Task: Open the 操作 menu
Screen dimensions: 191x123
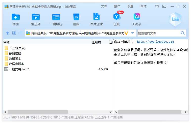Action: [117, 6]
